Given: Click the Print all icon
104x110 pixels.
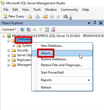Looking at the screenshot, I should pyautogui.click(x=57, y=16).
